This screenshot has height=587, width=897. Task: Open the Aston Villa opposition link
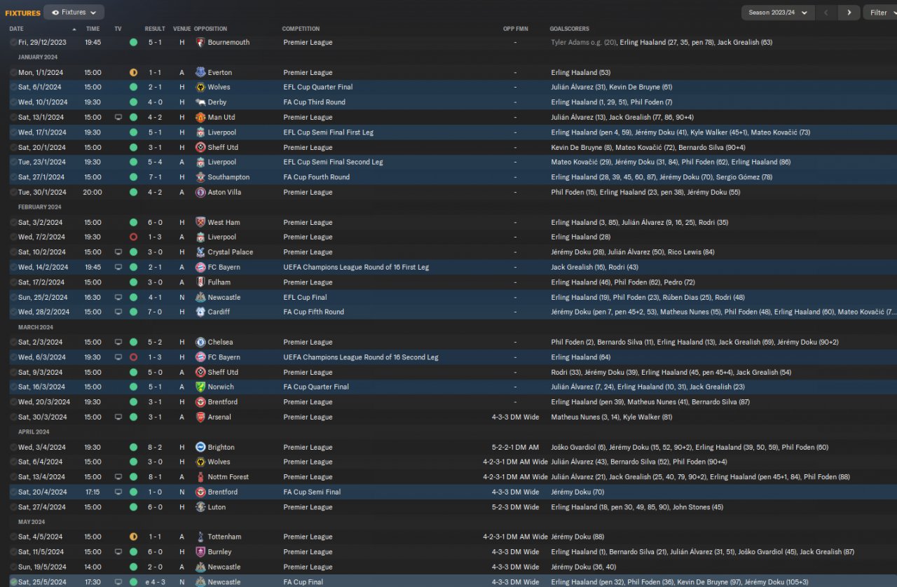(225, 193)
